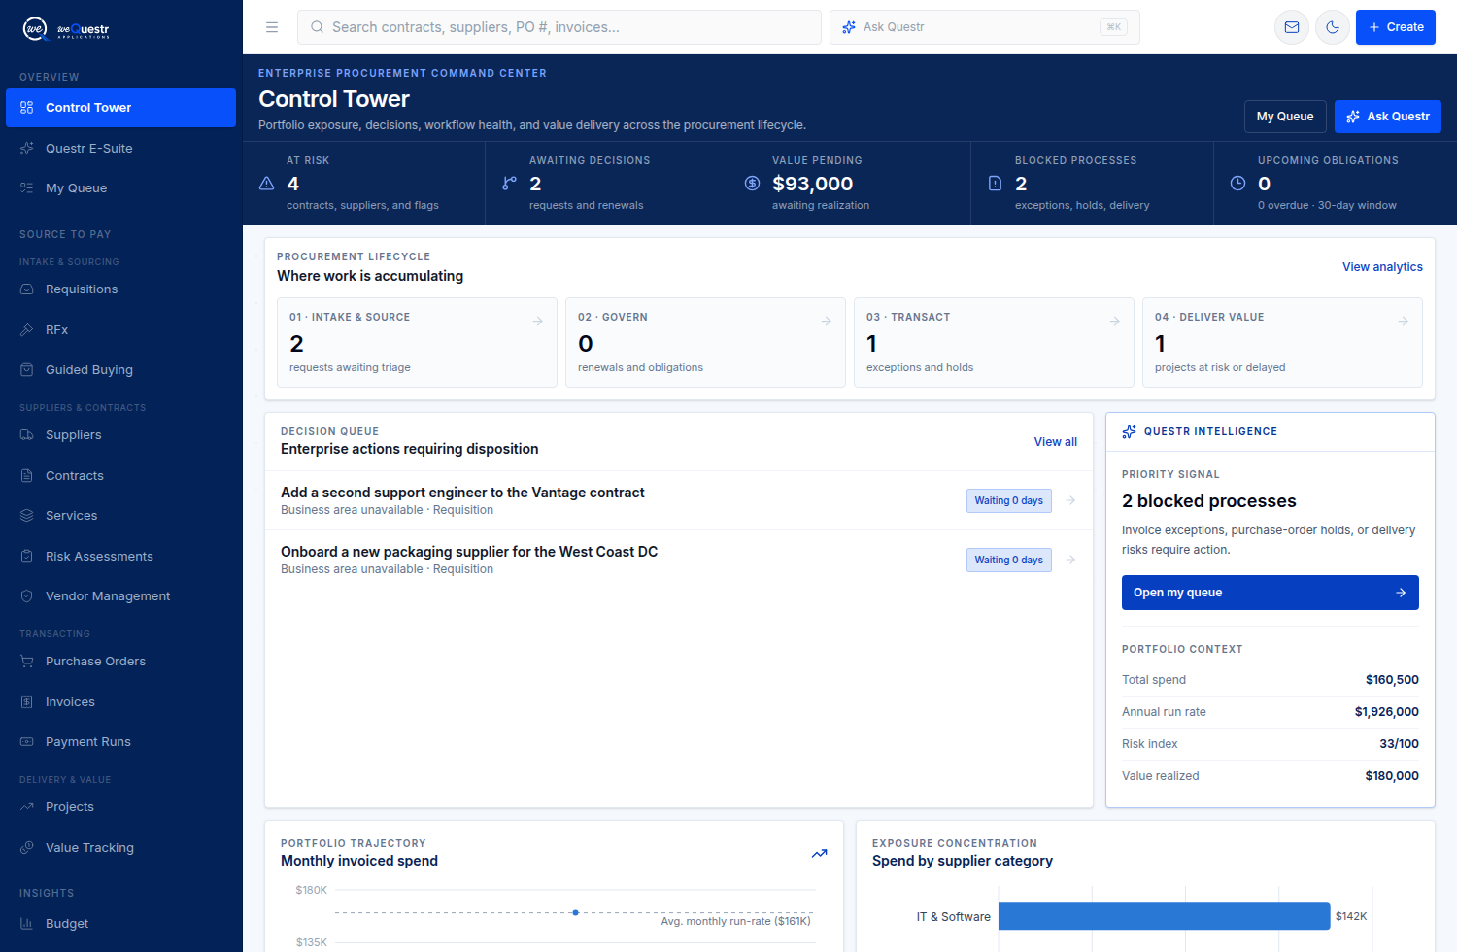Click the Guided Buying bag icon

[27, 370]
